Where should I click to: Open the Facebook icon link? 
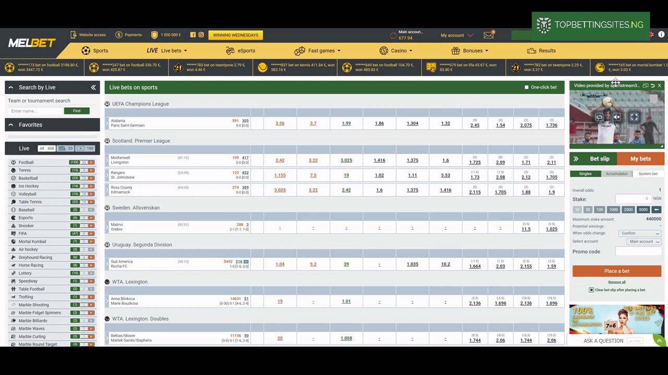(193, 35)
